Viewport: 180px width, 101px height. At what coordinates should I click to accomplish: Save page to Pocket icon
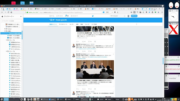[115, 12]
